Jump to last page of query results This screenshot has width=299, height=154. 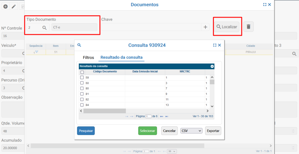click(x=167, y=116)
